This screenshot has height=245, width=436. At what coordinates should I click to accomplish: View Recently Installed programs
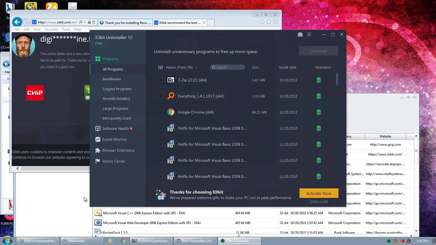point(116,99)
